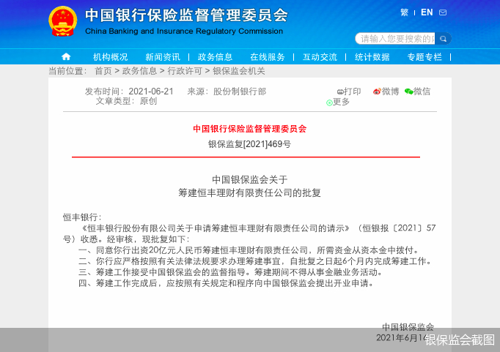This screenshot has height=352, width=500.
Task: Click the 更多 more share icon
Action: (x=338, y=102)
